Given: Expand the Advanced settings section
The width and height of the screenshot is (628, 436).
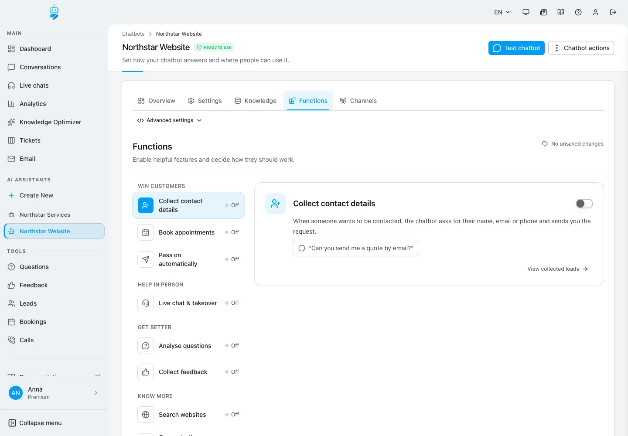Looking at the screenshot, I should coord(170,120).
